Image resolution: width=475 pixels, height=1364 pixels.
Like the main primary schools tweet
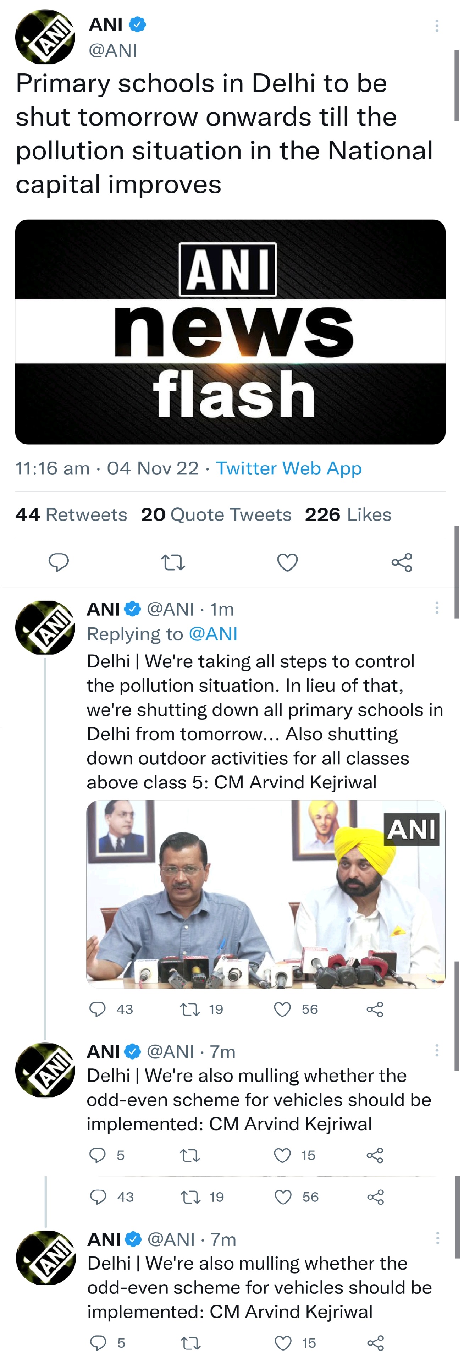point(287,562)
